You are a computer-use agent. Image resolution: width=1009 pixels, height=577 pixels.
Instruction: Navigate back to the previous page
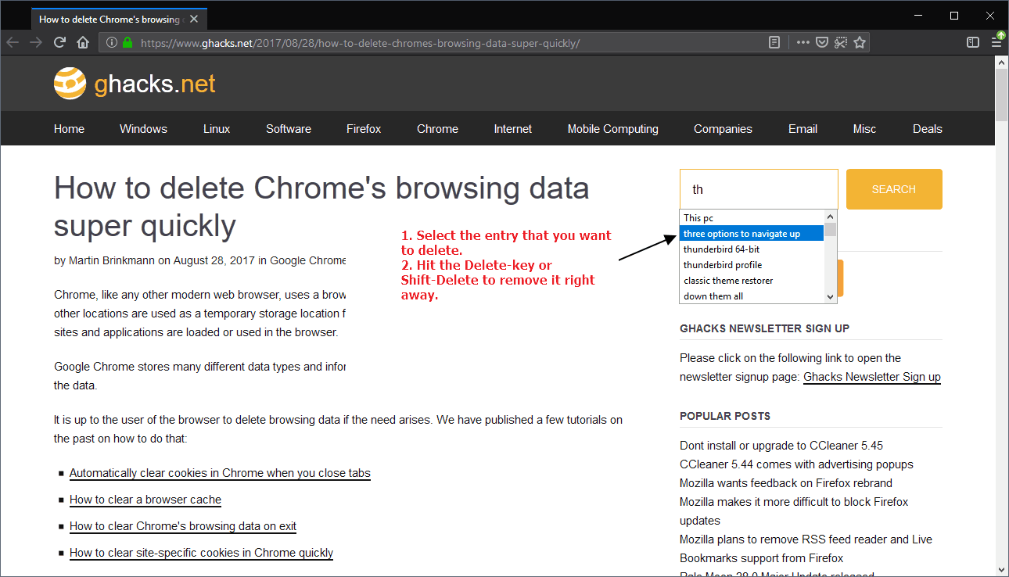pos(13,42)
